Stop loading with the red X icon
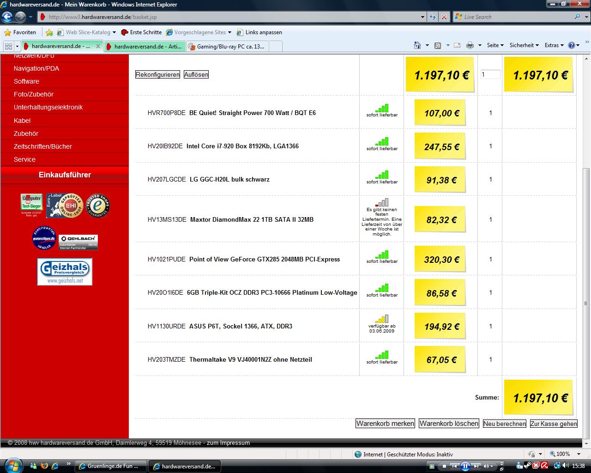The image size is (591, 473). click(x=444, y=17)
